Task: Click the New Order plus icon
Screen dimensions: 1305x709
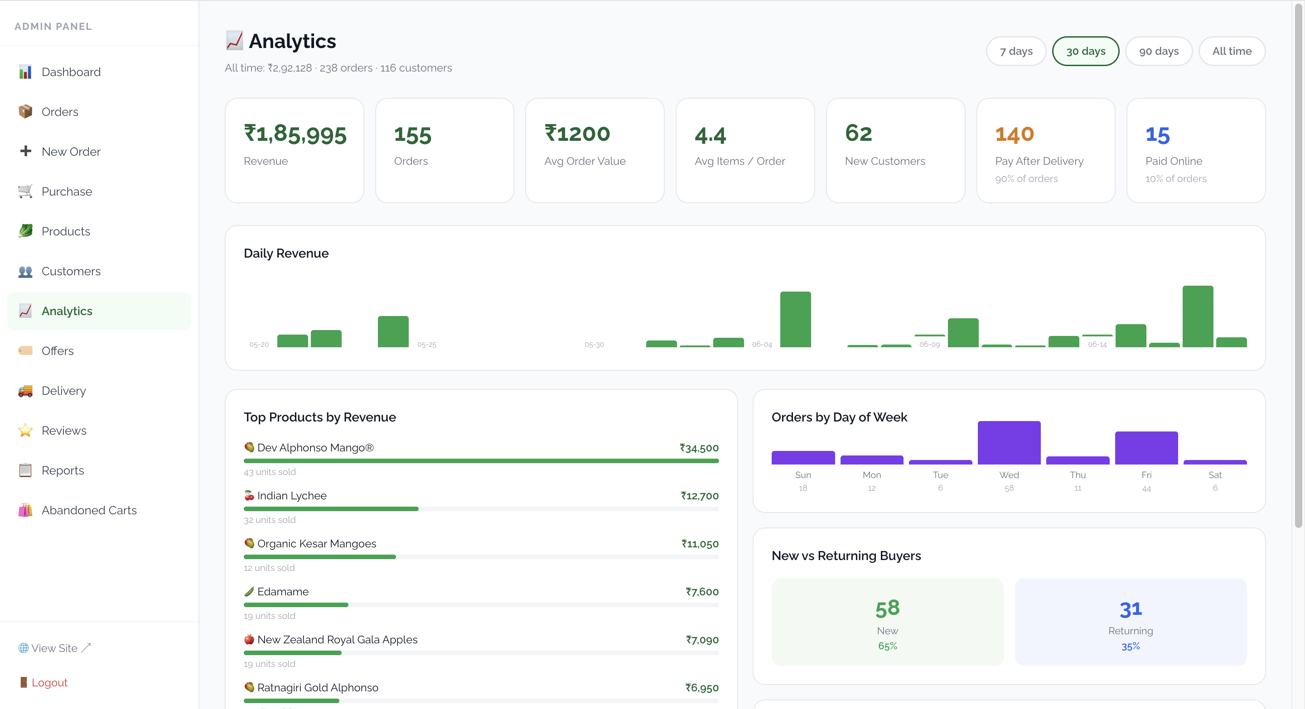Action: (25, 151)
